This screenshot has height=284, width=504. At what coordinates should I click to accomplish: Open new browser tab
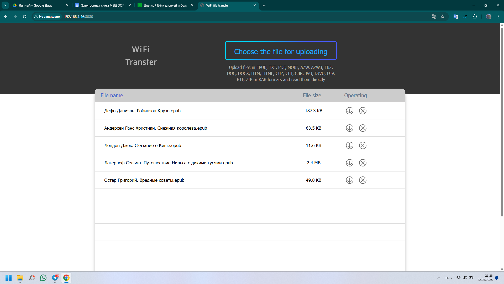pos(264,5)
